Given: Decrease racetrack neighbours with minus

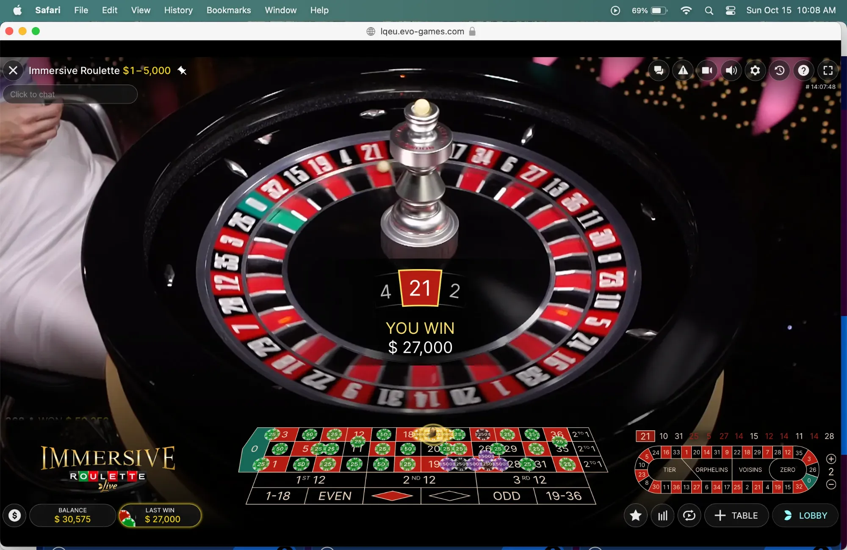Looking at the screenshot, I should [x=831, y=484].
